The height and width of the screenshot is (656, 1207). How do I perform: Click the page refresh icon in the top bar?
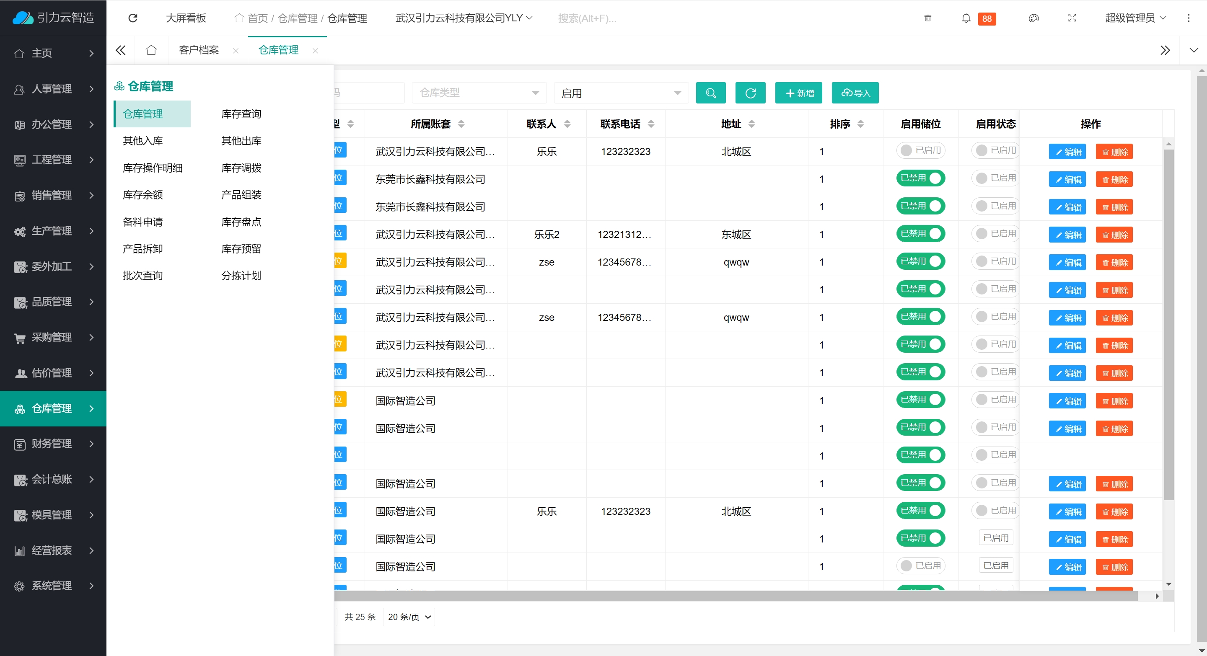pyautogui.click(x=132, y=18)
